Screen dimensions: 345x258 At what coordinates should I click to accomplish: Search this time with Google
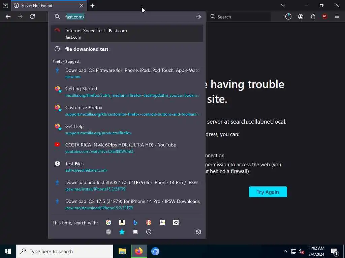(108, 222)
